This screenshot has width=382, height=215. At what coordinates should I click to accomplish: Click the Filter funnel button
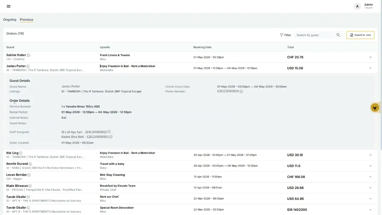click(286, 35)
